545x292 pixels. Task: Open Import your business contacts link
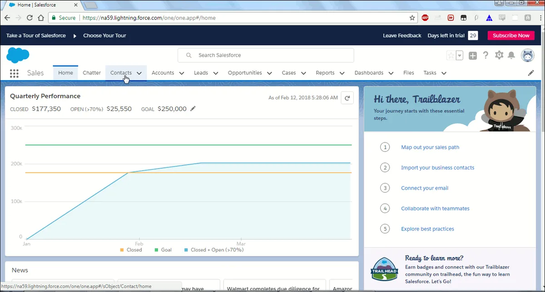(x=437, y=168)
